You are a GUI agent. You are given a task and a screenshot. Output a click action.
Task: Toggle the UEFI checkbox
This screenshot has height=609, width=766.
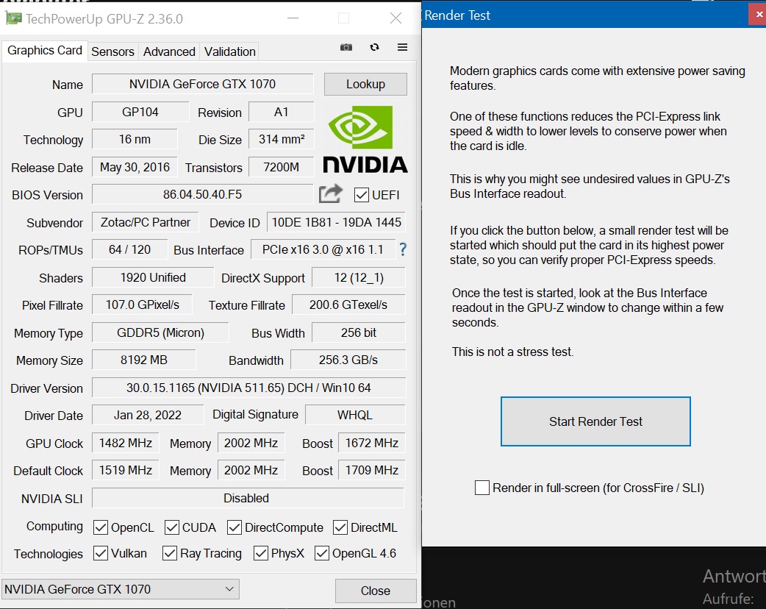pos(362,195)
